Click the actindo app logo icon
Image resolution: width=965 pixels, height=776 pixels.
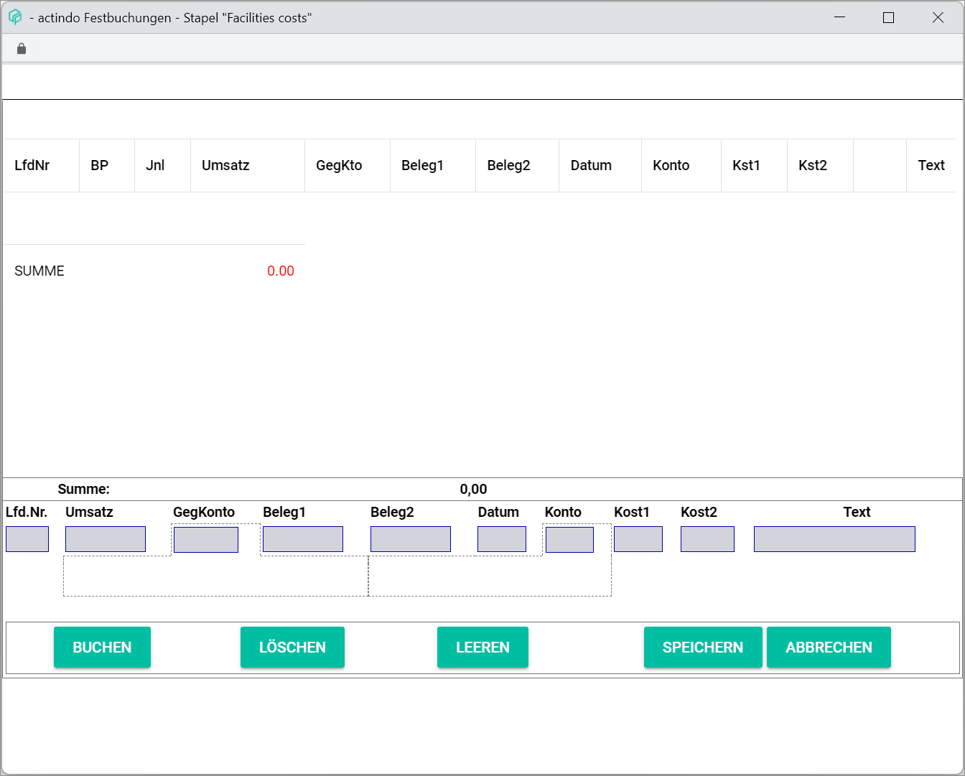tap(15, 17)
